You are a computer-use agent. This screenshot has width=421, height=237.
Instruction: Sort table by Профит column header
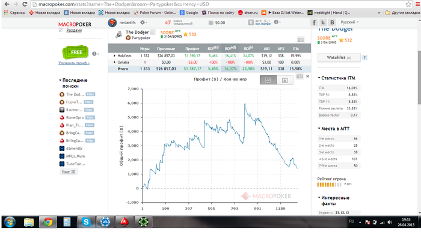tap(192, 49)
